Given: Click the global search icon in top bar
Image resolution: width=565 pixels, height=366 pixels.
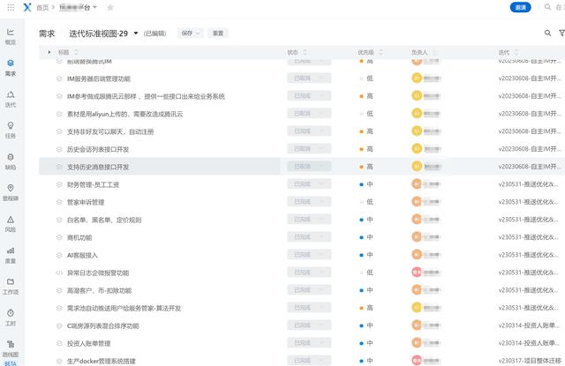Looking at the screenshot, I should pos(547,7).
